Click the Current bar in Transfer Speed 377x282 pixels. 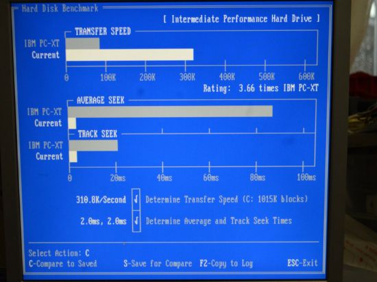[130, 55]
